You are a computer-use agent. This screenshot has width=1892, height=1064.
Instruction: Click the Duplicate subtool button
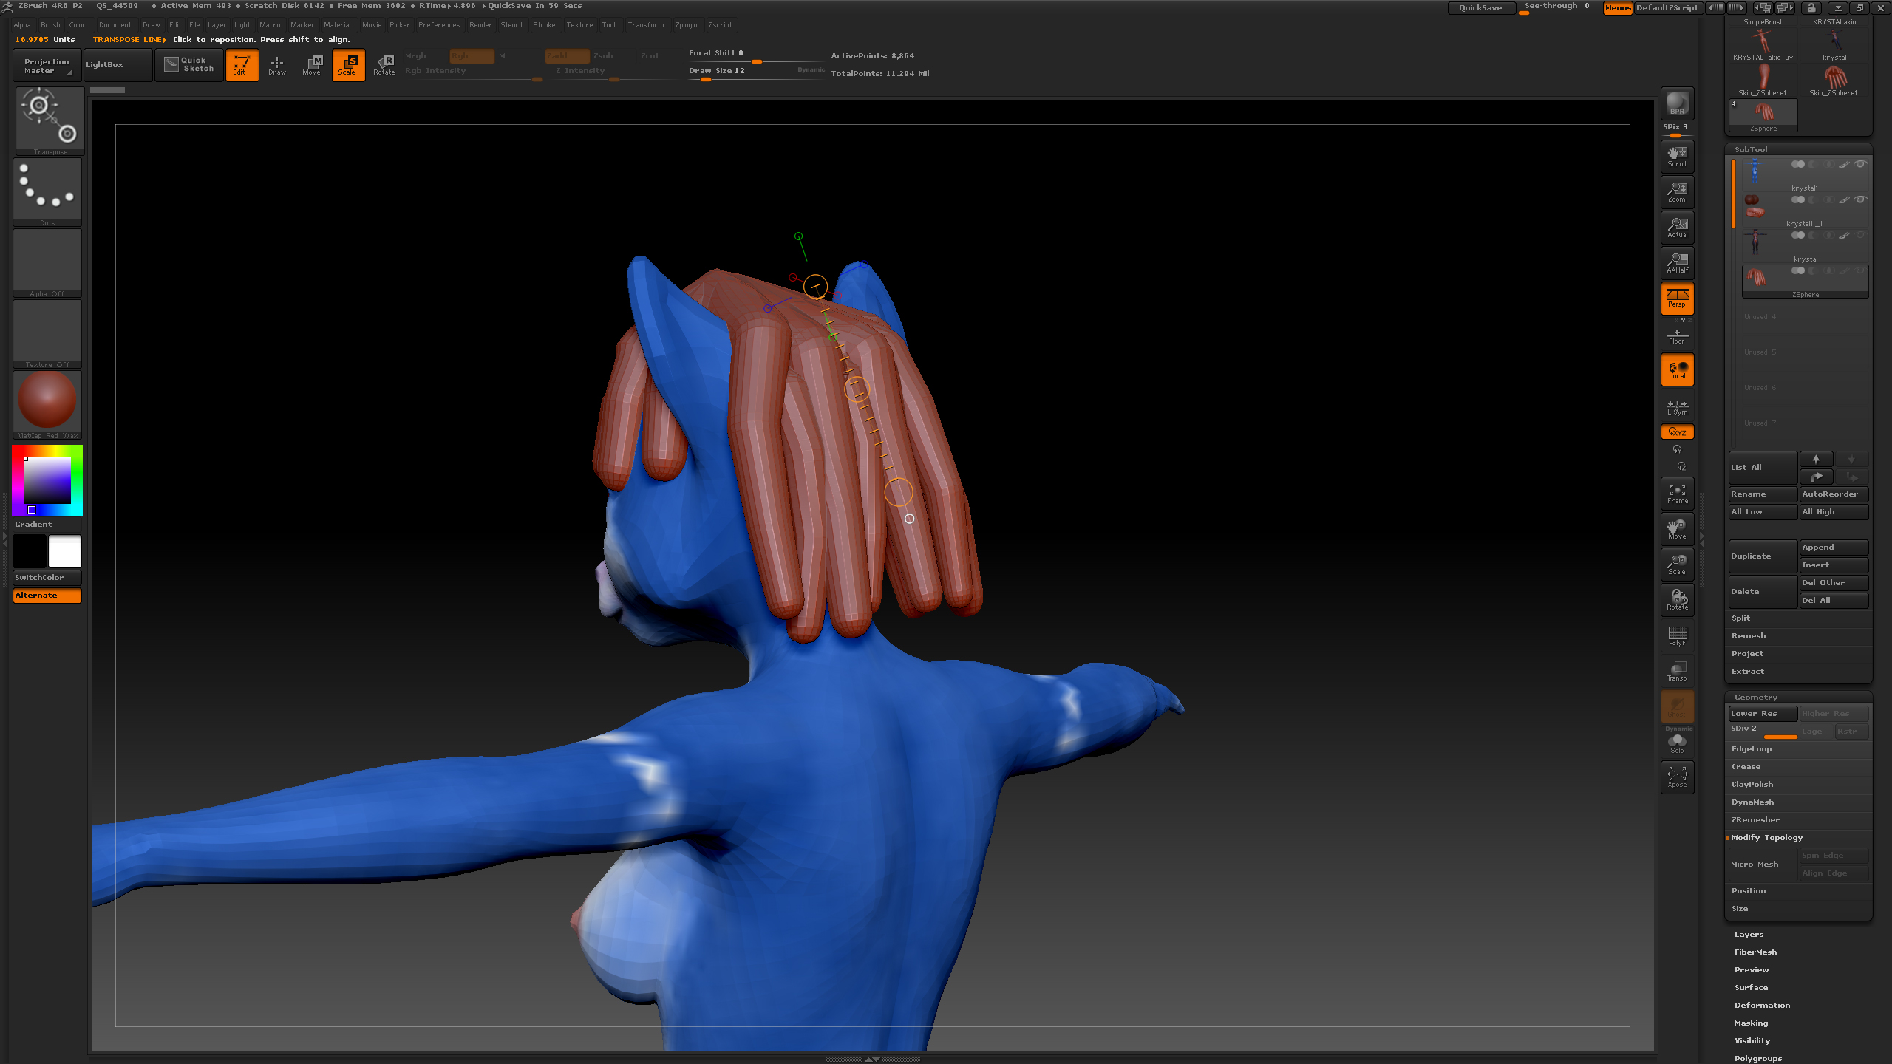(x=1761, y=556)
